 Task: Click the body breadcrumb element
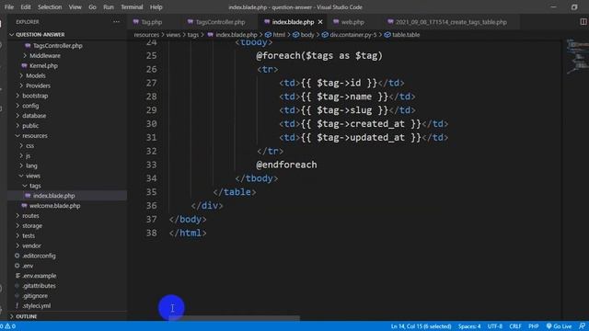(x=304, y=35)
